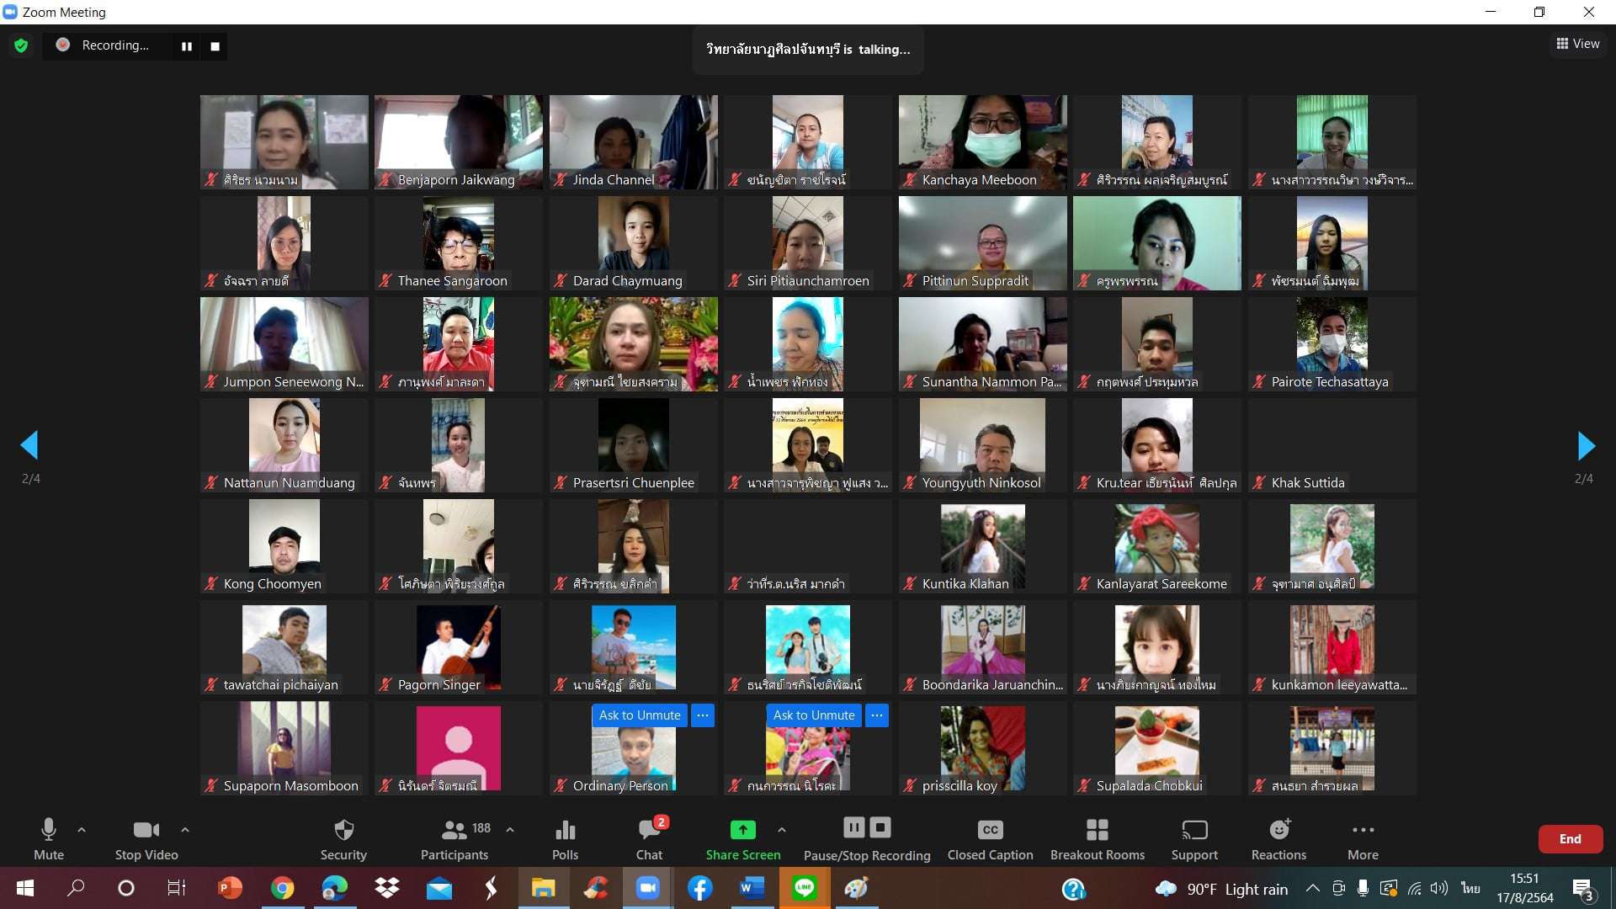The image size is (1616, 909).
Task: Expand the Share Screen options caret
Action: click(x=782, y=830)
